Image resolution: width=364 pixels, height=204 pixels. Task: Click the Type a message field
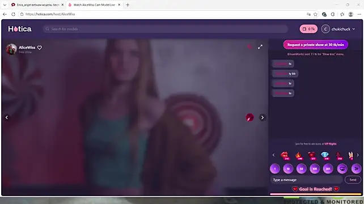click(x=306, y=180)
